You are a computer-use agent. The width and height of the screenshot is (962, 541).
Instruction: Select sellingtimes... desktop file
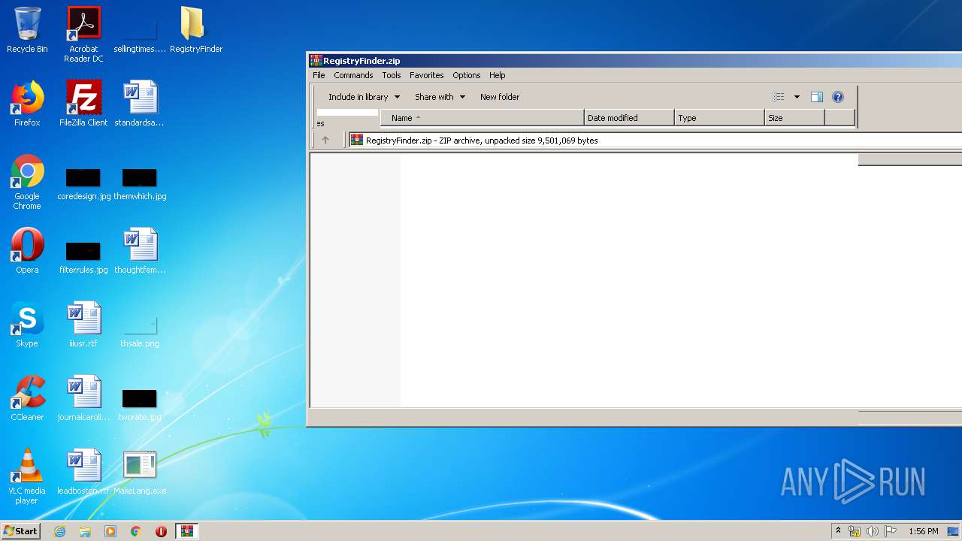tap(140, 36)
